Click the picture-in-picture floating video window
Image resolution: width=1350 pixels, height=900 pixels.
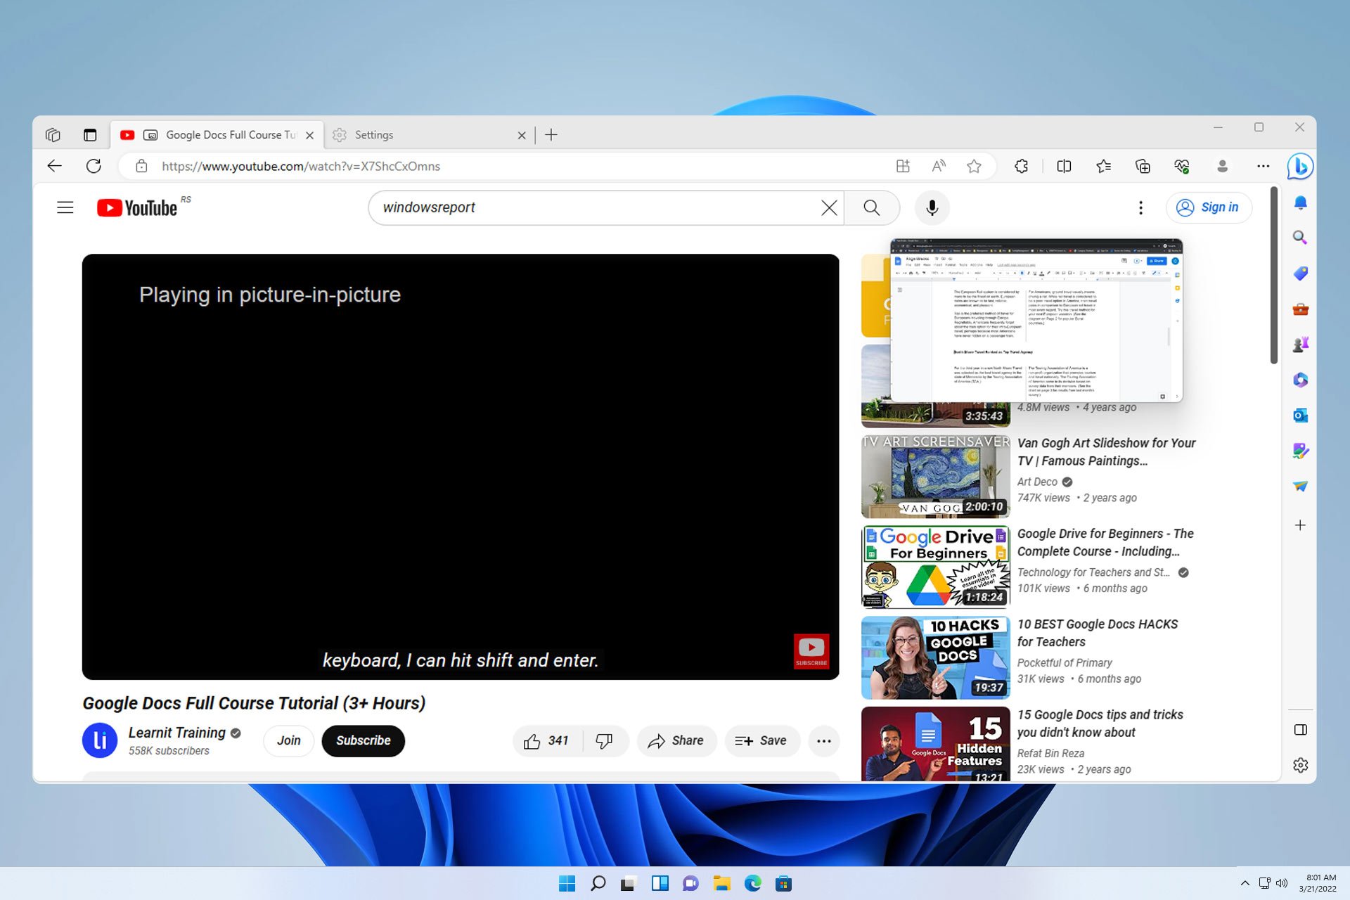point(1036,321)
